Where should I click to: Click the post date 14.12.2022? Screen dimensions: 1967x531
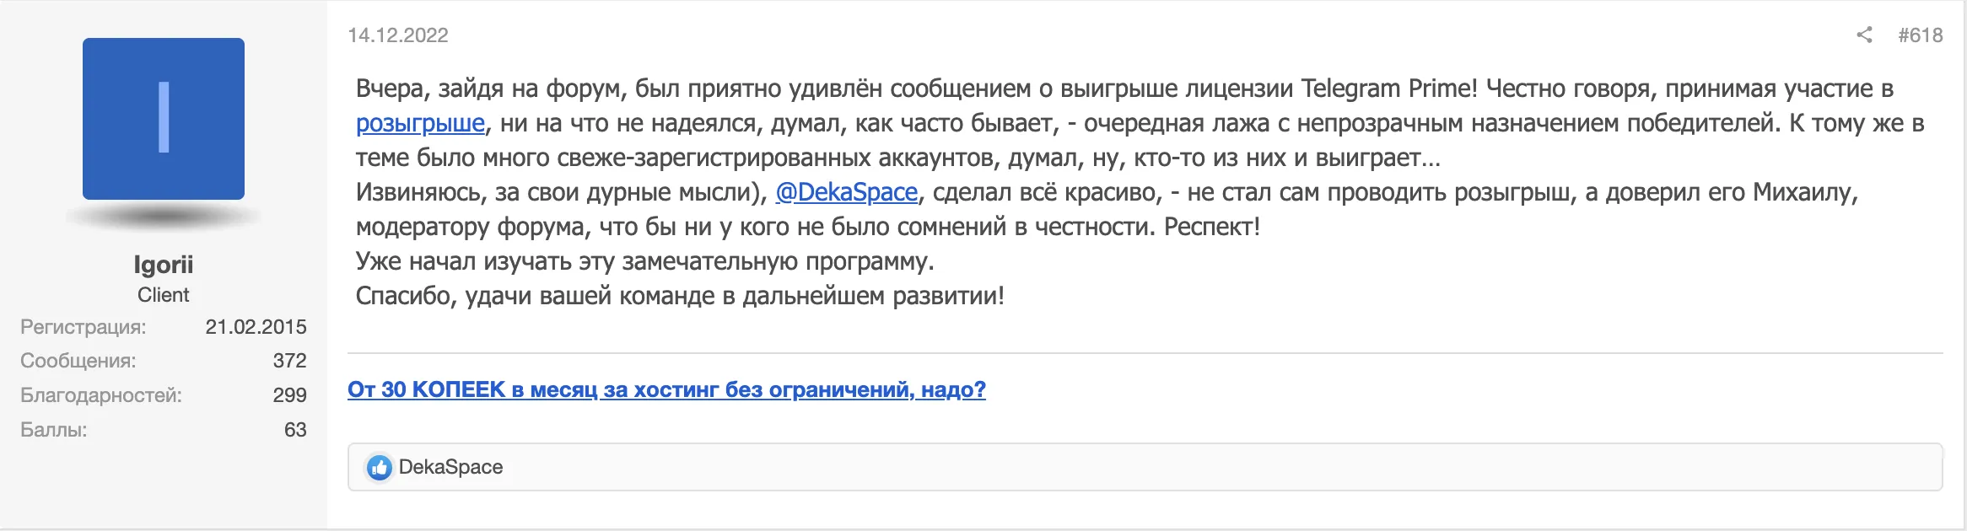(398, 35)
